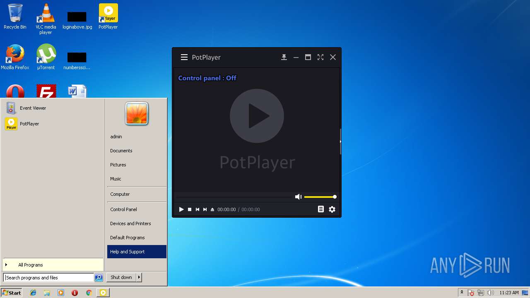The image size is (530, 298).
Task: Go to previous track in PotPlayer
Action: tap(198, 209)
